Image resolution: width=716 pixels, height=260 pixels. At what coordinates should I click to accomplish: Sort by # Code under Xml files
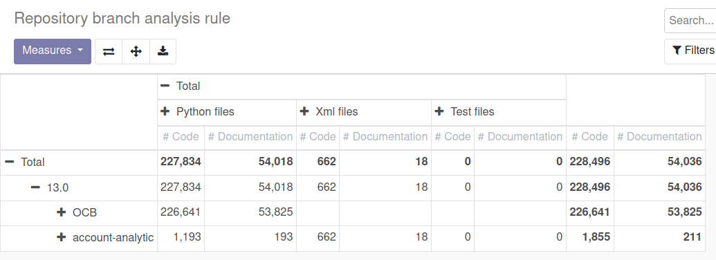point(318,138)
